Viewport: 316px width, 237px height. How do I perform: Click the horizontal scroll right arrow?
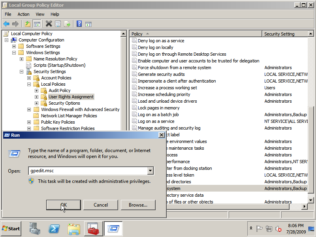pyautogui.click(x=304, y=206)
